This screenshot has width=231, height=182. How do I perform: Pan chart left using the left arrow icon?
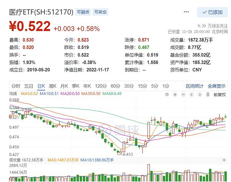click(191, 95)
